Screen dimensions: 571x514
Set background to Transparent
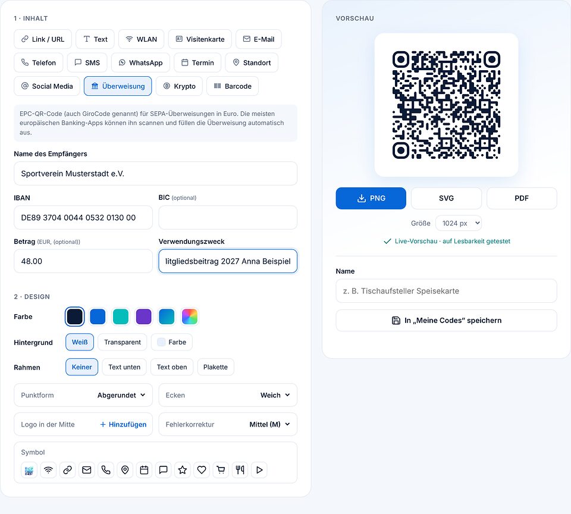[x=123, y=342]
